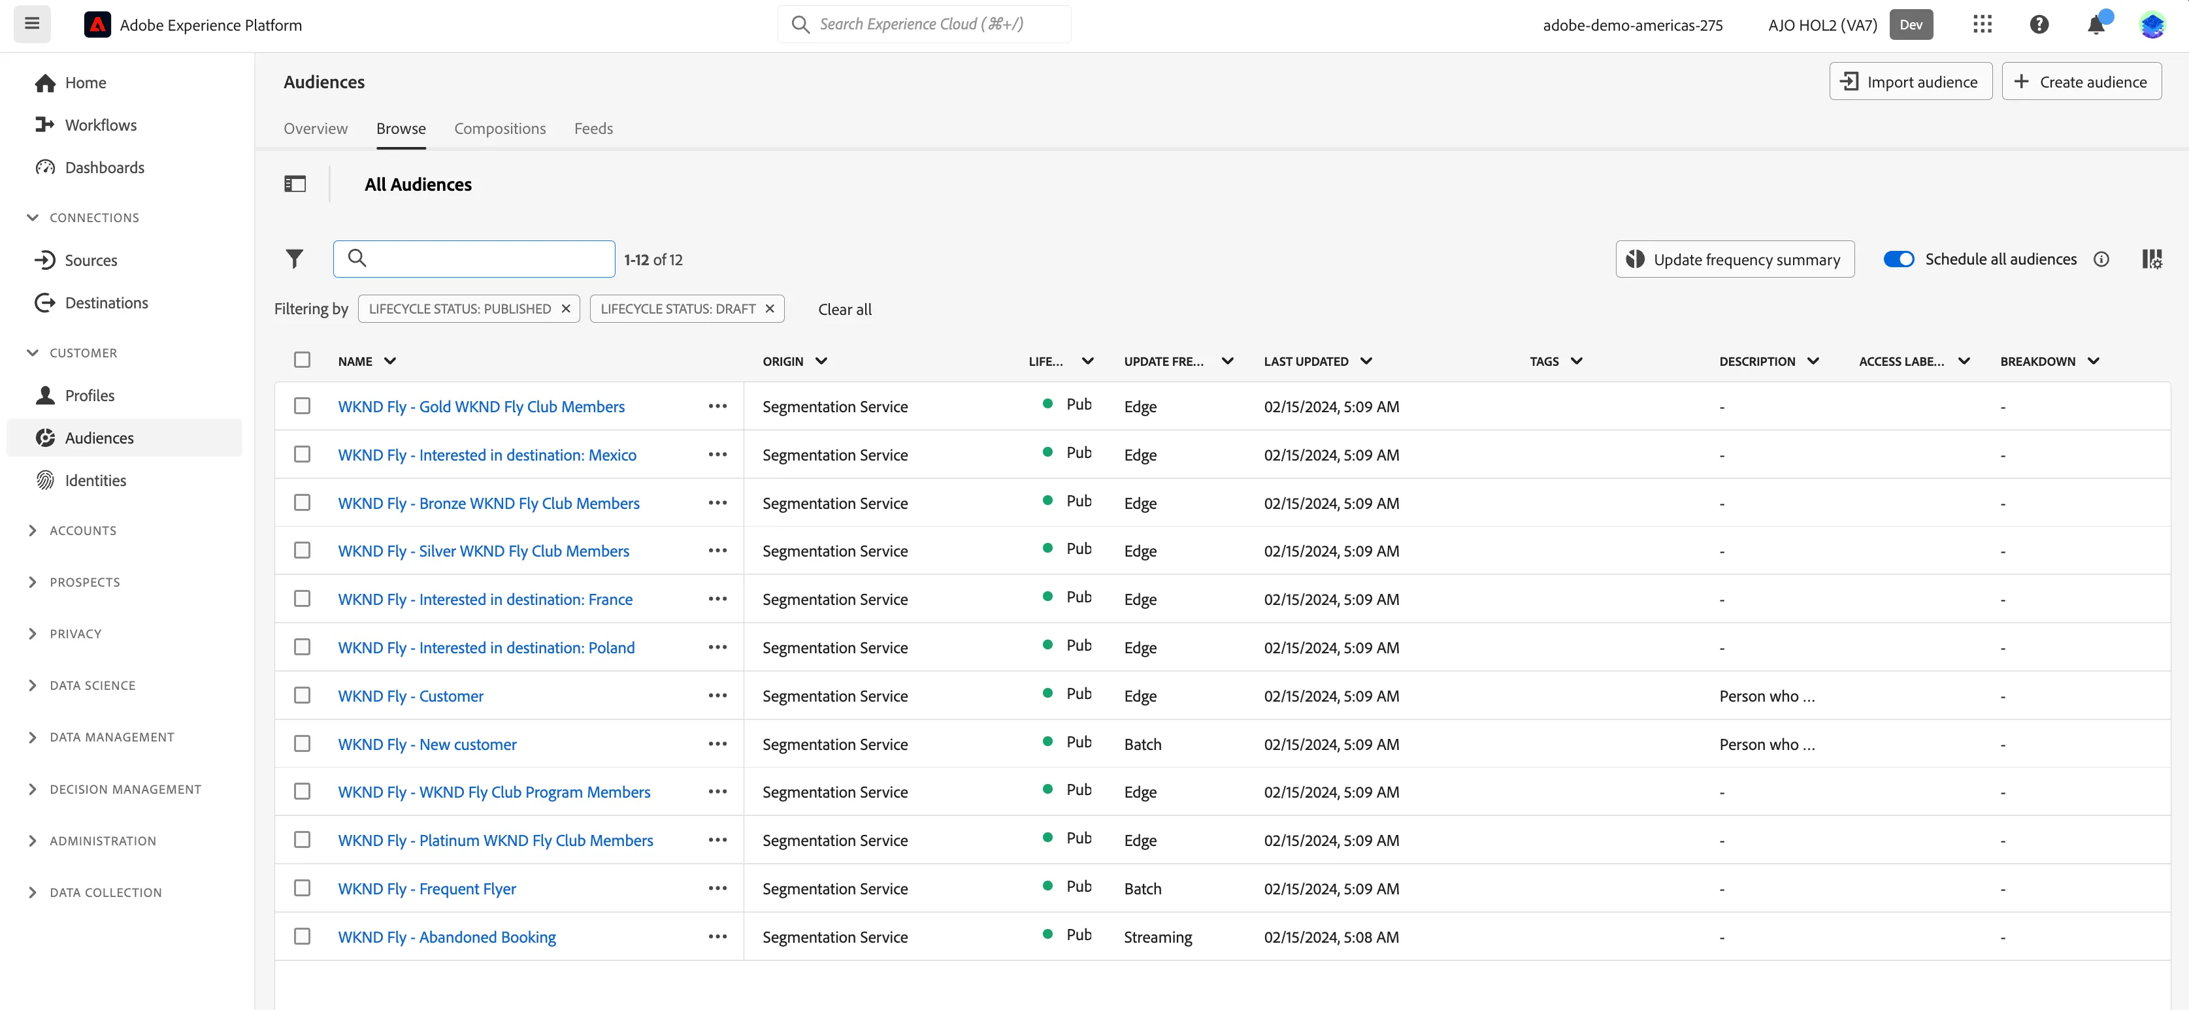
Task: Click Update frequency summary button
Action: pos(1734,259)
